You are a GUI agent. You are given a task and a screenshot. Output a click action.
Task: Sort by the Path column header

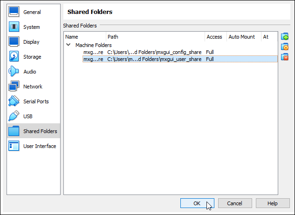coord(154,37)
